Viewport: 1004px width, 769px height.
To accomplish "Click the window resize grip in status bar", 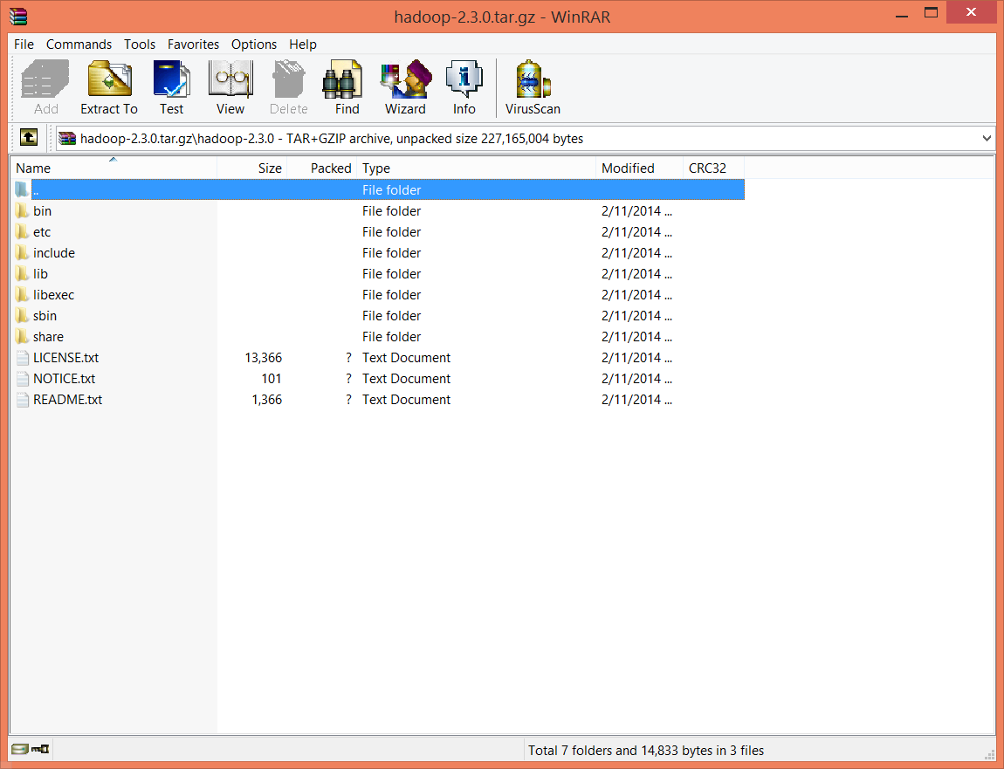I will point(988,753).
